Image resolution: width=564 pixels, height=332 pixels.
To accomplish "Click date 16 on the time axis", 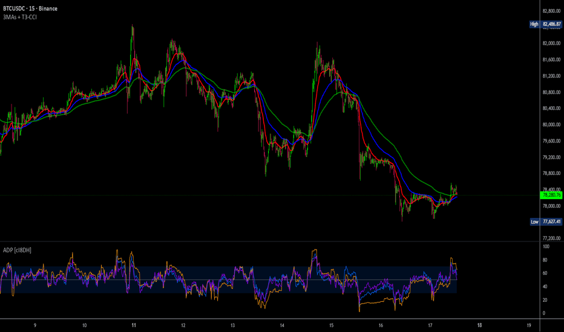I will pyautogui.click(x=381, y=325).
